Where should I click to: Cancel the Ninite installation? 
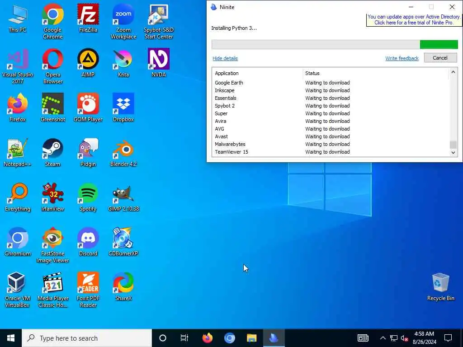click(440, 58)
